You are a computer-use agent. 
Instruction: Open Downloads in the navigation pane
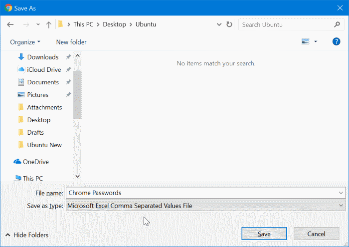click(x=43, y=57)
